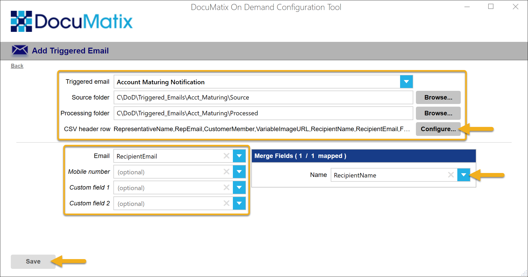The height and width of the screenshot is (277, 528).
Task: Clear Custom field 2 with the X icon
Action: (x=226, y=203)
